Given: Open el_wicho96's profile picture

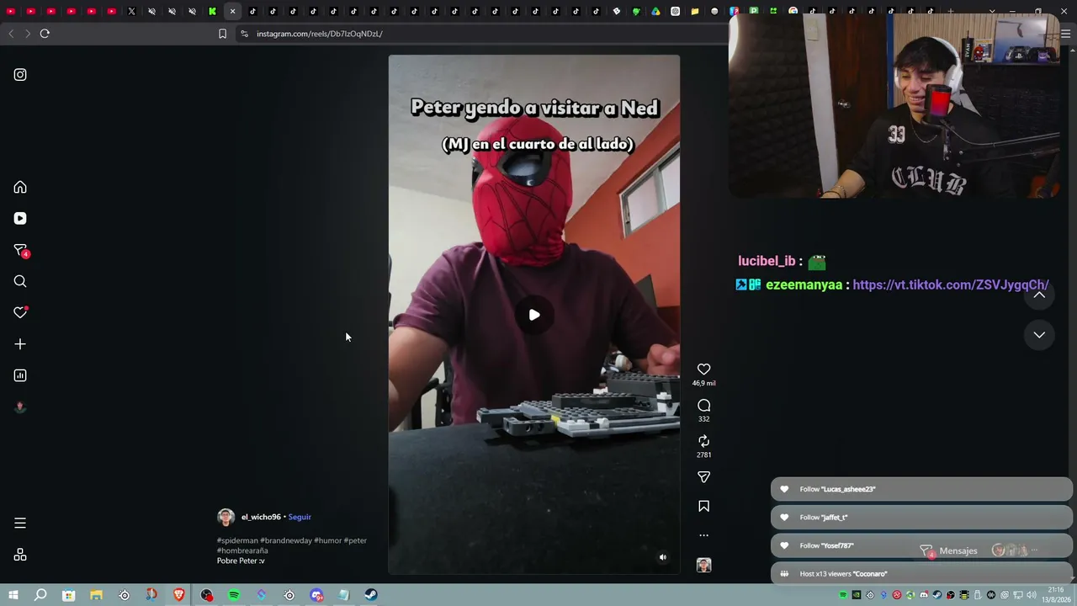Looking at the screenshot, I should (225, 517).
